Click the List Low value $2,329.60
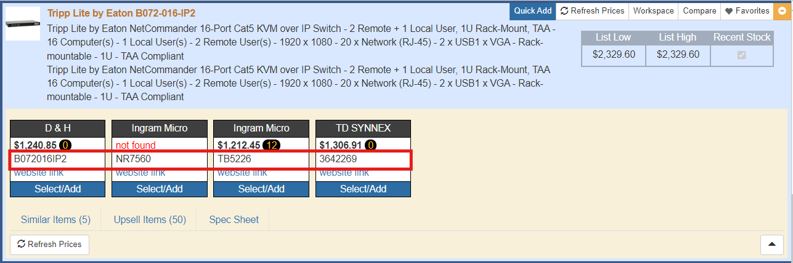Screen dimensions: 793x263 (x=614, y=55)
